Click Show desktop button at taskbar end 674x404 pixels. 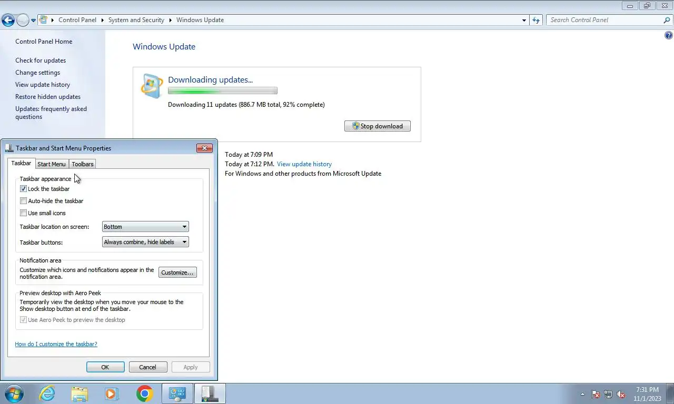(670, 393)
